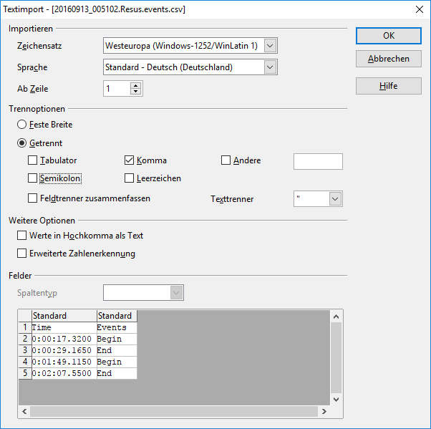Increase the Ab Zeile value with up arrow
Viewport: 431px width, 429px height.
136,85
